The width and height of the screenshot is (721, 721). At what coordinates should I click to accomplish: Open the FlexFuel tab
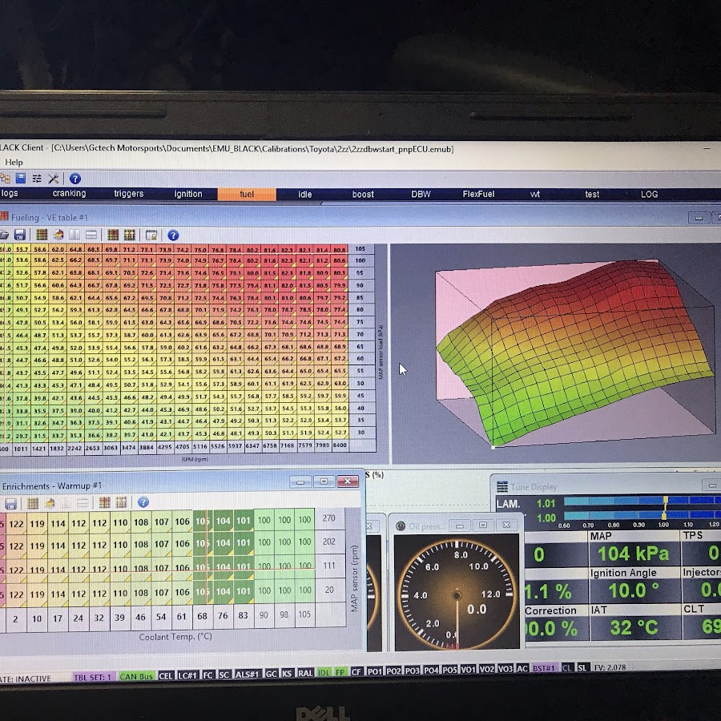[x=478, y=195]
